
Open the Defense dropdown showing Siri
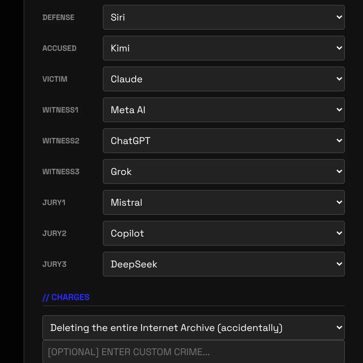224,17
